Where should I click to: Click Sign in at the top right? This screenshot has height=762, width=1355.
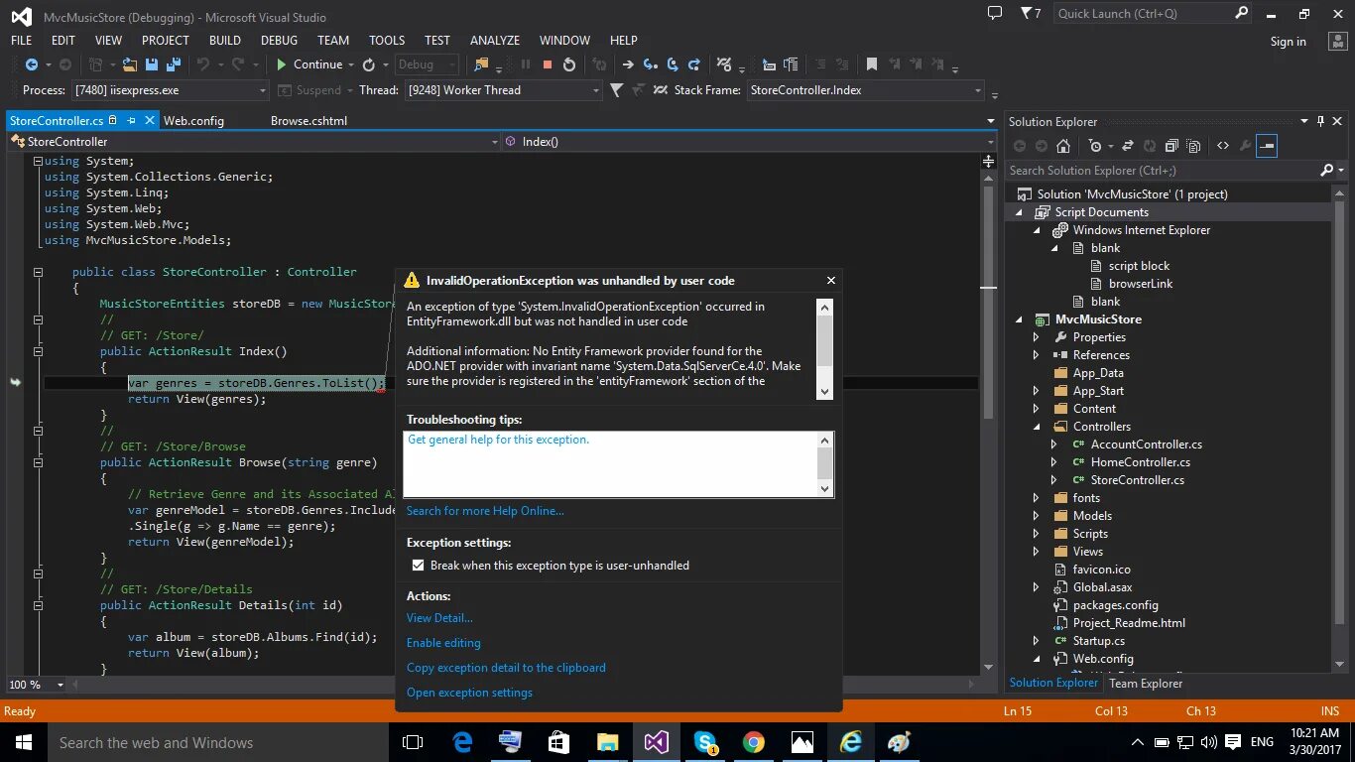point(1288,42)
